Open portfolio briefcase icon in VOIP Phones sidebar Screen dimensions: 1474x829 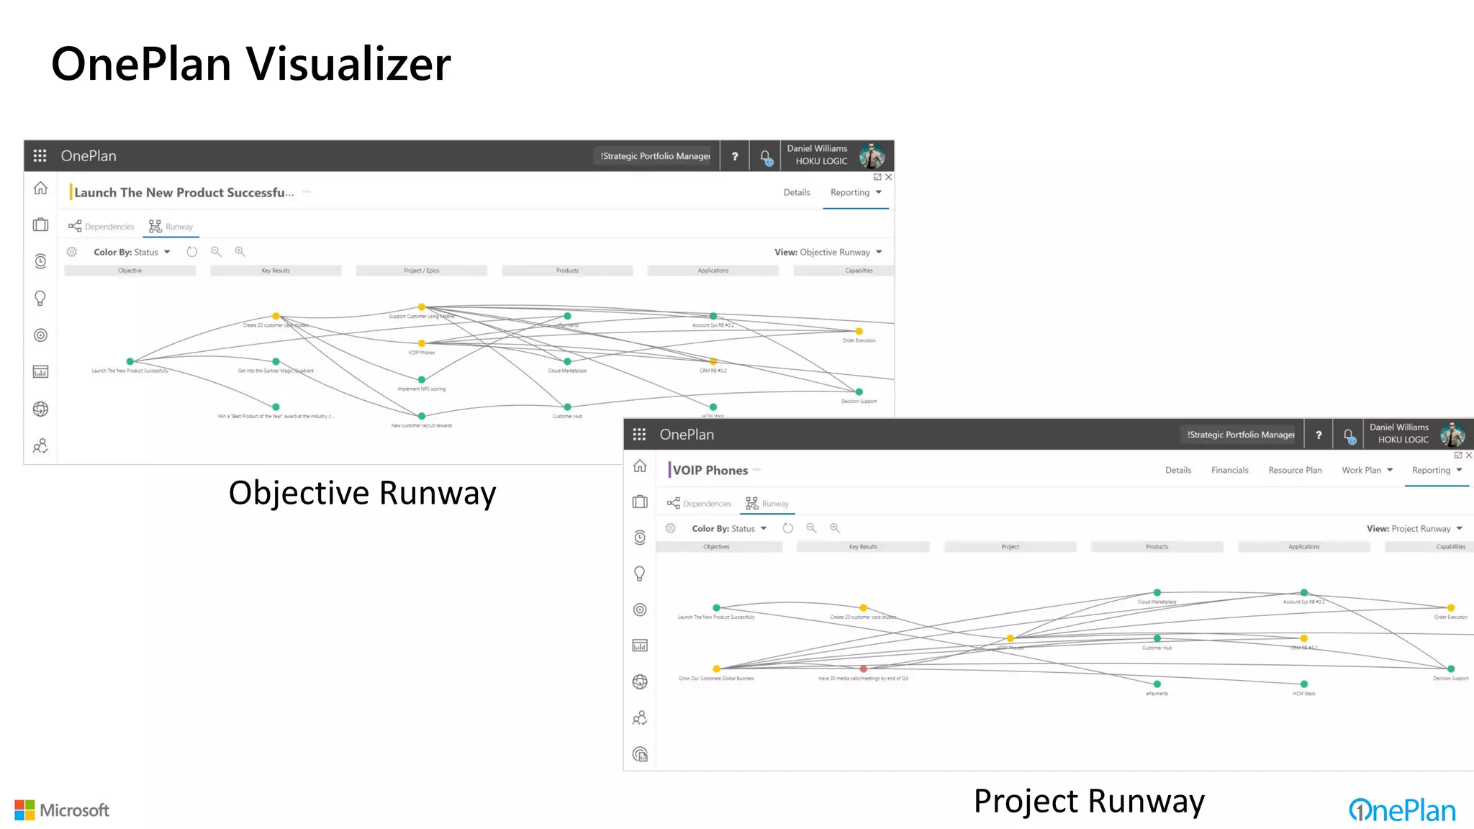click(640, 502)
